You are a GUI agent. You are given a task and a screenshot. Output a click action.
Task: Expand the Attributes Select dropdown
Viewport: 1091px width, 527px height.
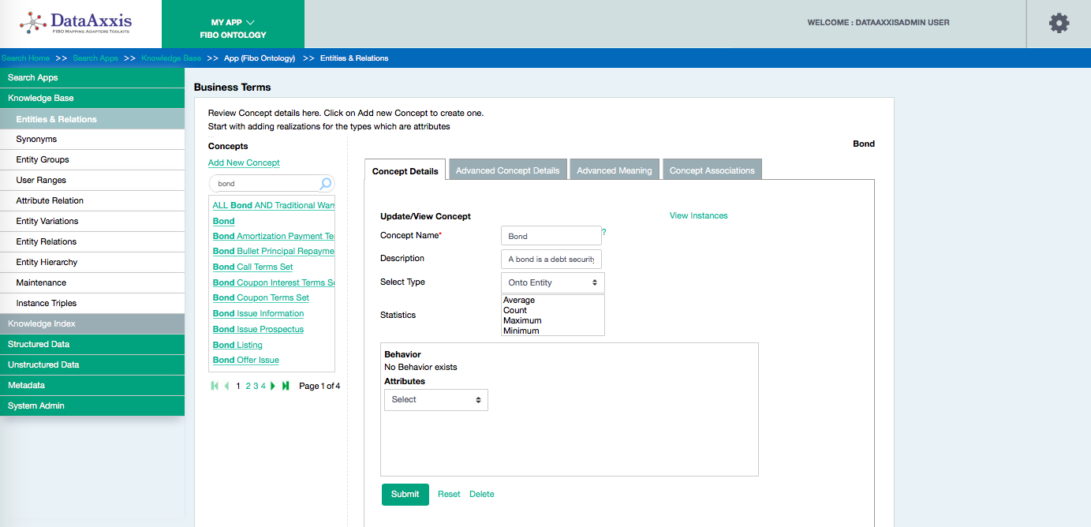click(435, 400)
